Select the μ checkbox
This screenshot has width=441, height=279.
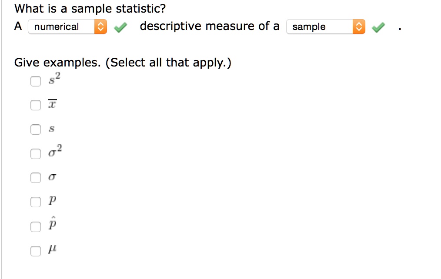pyautogui.click(x=36, y=250)
